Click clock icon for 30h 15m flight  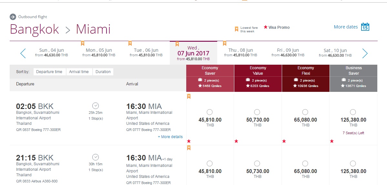click(96, 157)
